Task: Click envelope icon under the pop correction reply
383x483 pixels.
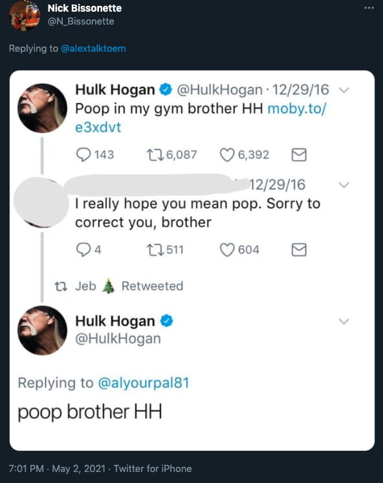Action: tap(299, 250)
